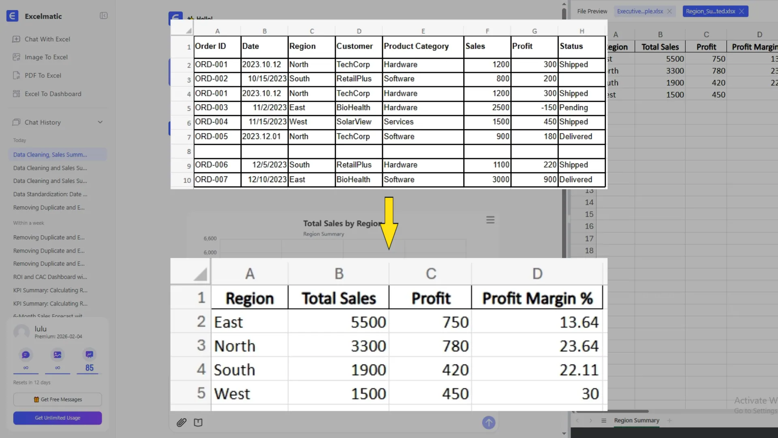Open the chart hamburger menu
Screen dimensions: 778x438
tap(490, 220)
